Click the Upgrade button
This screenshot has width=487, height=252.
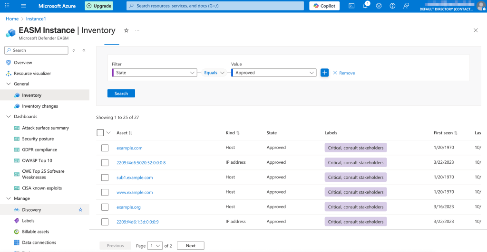click(x=99, y=6)
